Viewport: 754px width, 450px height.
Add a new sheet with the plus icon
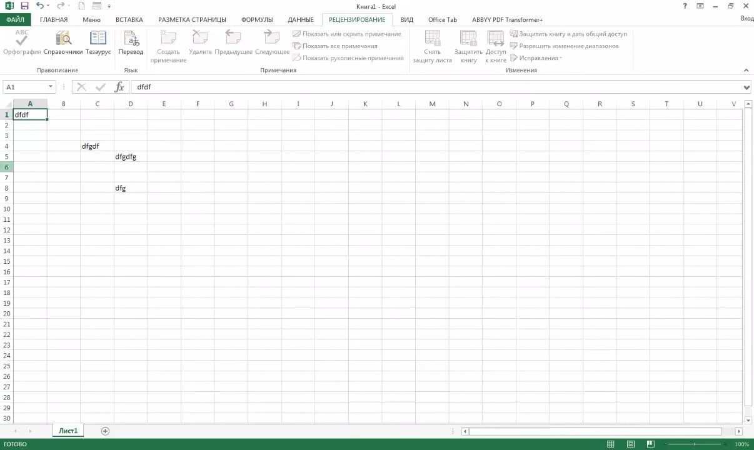[x=106, y=431]
